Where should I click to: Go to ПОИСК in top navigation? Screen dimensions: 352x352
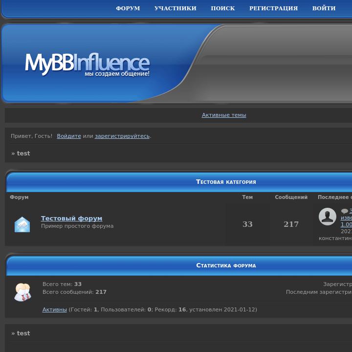[x=223, y=8]
